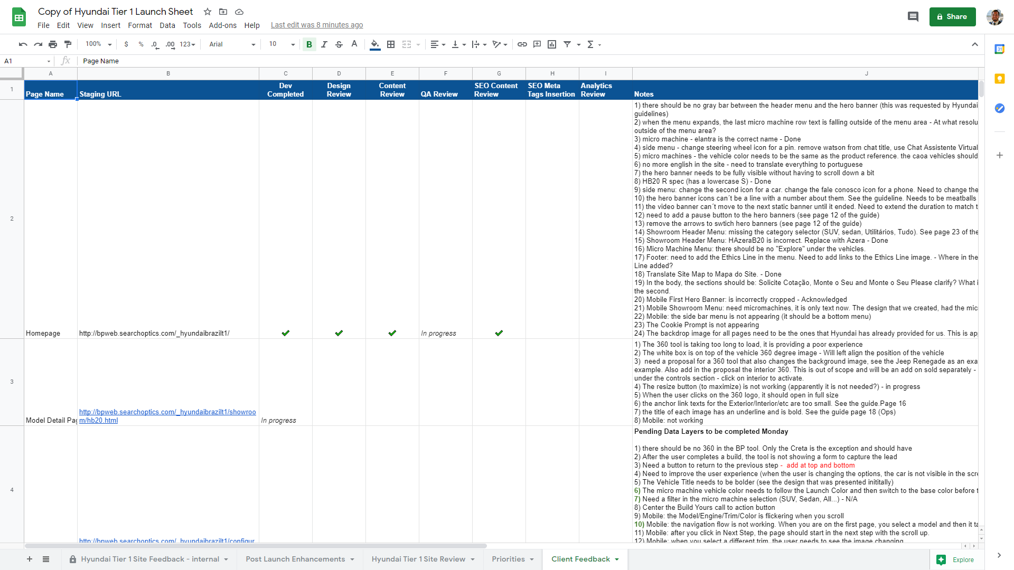Click the Redo icon in toolbar
This screenshot has width=1014, height=570.
tap(38, 44)
